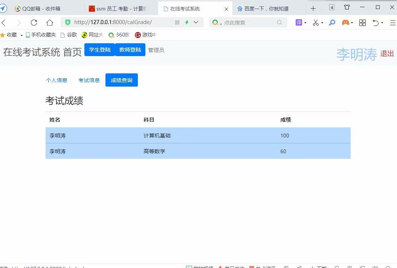Screen dimensions: 397x268
Task: Expand the translate icon dropdown arrow
Action: pos(305,23)
